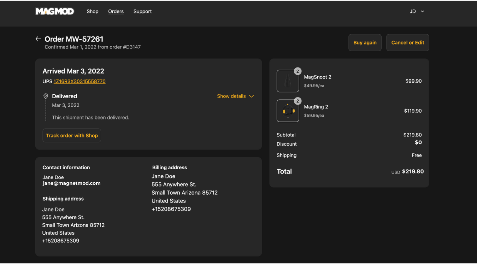Image resolution: width=477 pixels, height=265 pixels.
Task: Click the Billing address heading
Action: coord(170,167)
